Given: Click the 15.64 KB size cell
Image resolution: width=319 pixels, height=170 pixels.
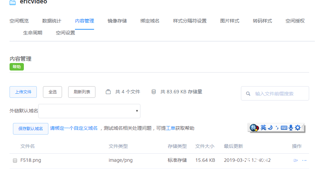Looking at the screenshot, I should (x=205, y=160).
